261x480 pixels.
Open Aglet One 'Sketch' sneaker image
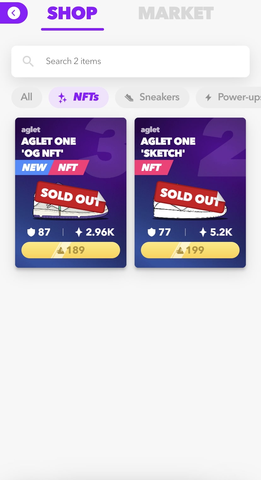[190, 202]
